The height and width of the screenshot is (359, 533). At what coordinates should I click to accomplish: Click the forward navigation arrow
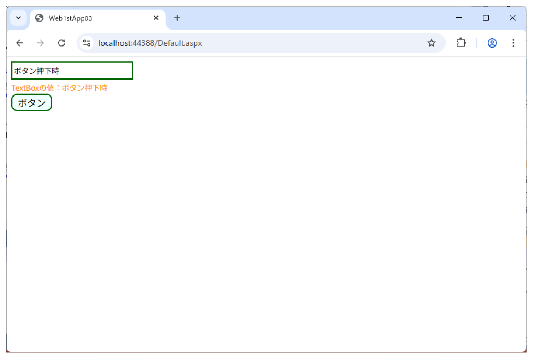pos(41,43)
